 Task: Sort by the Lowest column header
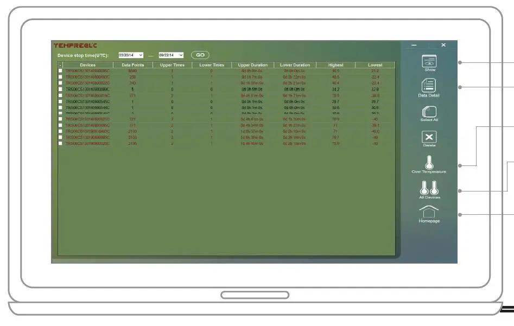375,65
